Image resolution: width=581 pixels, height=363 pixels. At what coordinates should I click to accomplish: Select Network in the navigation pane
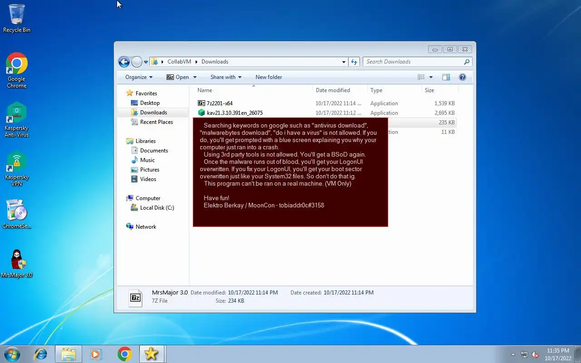tap(146, 227)
